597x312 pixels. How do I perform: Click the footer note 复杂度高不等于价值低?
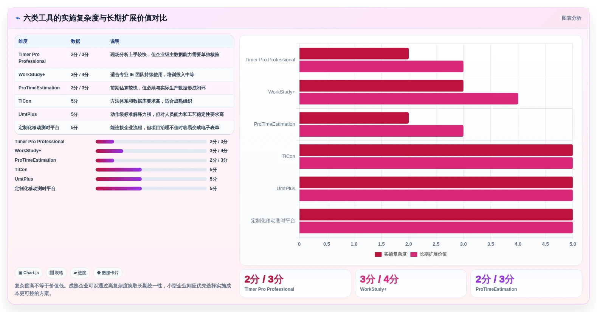click(x=123, y=290)
